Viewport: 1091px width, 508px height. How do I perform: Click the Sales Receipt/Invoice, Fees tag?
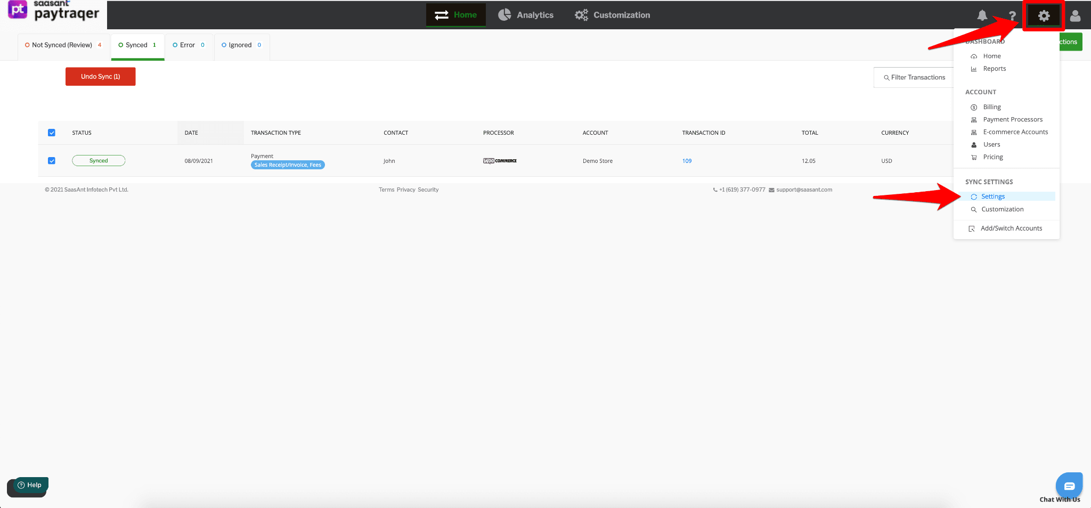coord(288,165)
